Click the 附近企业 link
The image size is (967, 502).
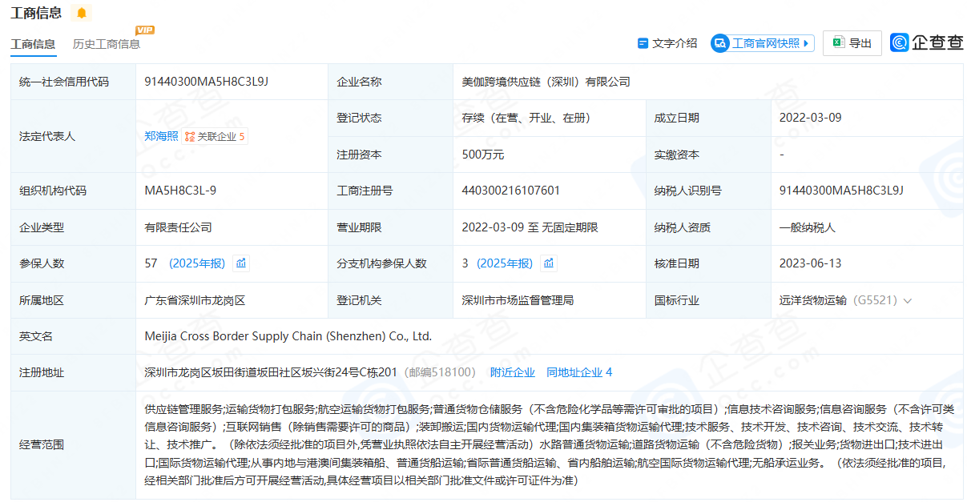(513, 372)
